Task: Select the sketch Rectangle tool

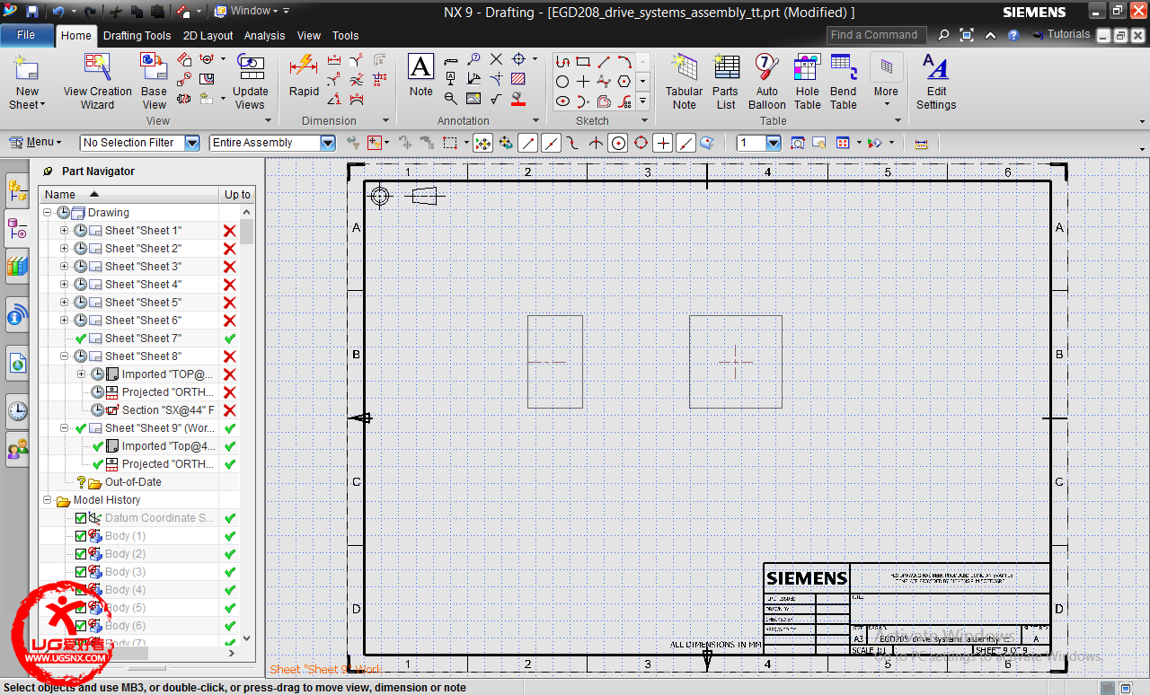Action: (583, 62)
